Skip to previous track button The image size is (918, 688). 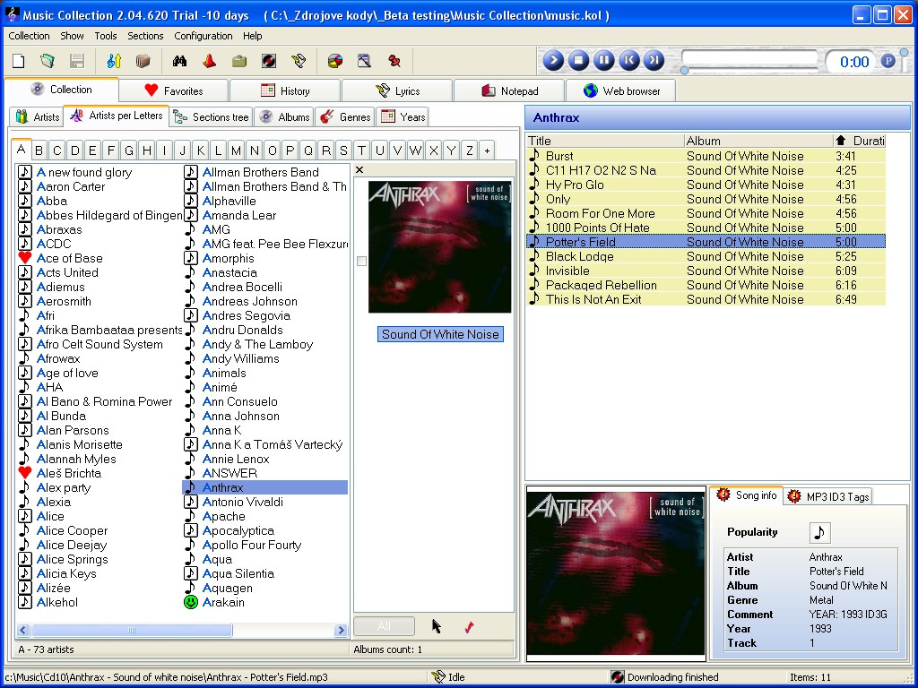[629, 60]
